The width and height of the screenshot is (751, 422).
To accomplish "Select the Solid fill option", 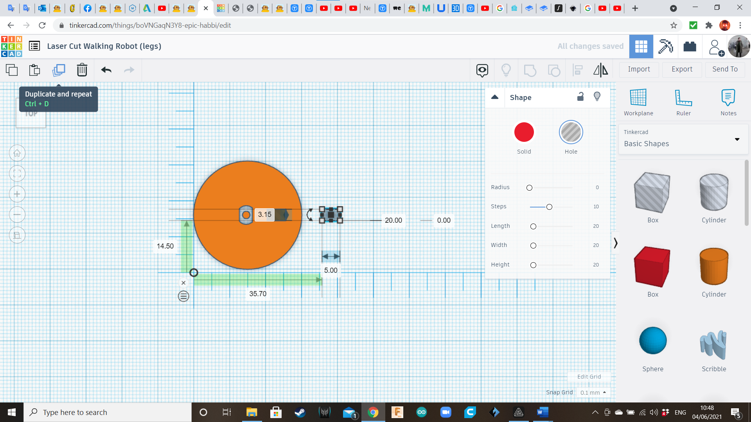I will (x=524, y=132).
